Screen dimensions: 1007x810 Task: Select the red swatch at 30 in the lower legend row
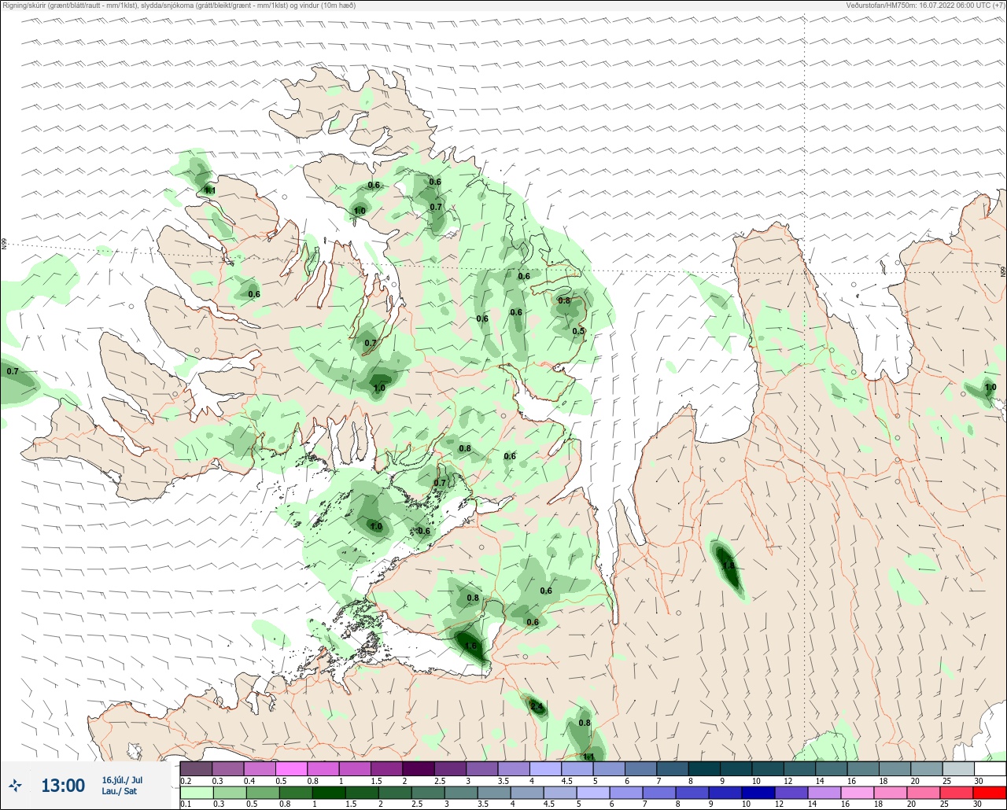pyautogui.click(x=990, y=793)
